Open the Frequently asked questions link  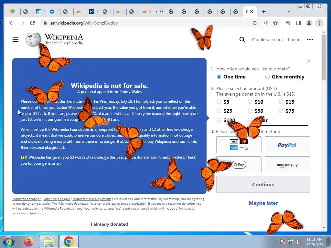click(x=92, y=199)
